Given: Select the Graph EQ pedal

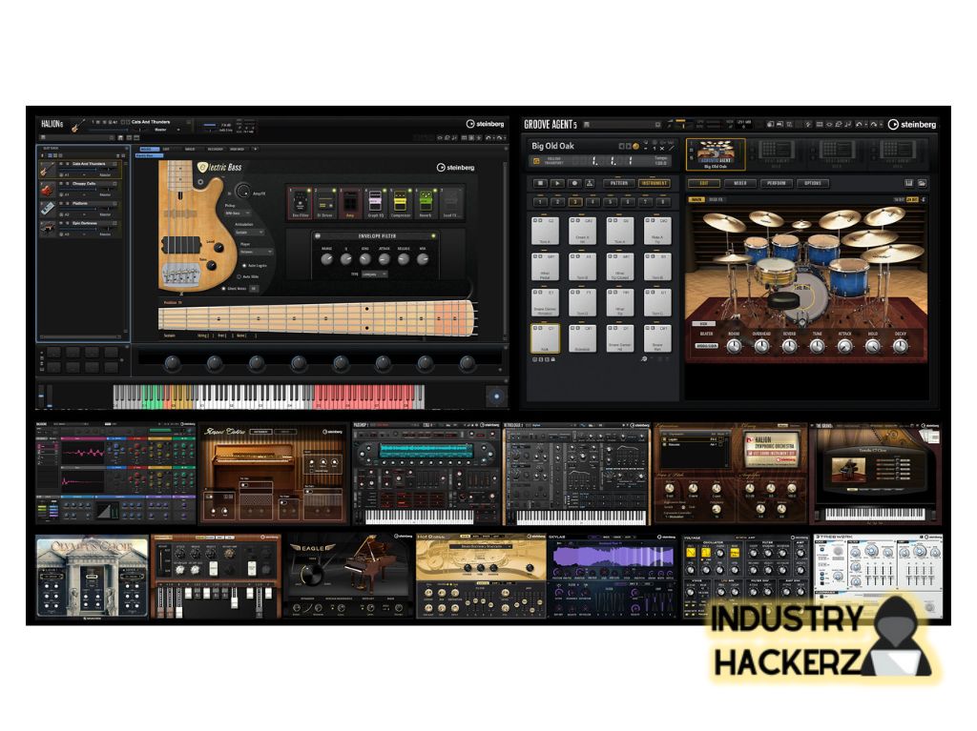Looking at the screenshot, I should (x=375, y=202).
